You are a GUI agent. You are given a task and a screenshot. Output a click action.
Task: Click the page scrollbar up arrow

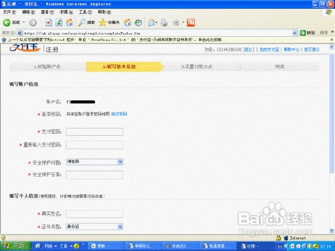[332, 47]
